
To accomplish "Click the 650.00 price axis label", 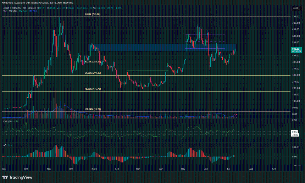I will coord(296,29).
